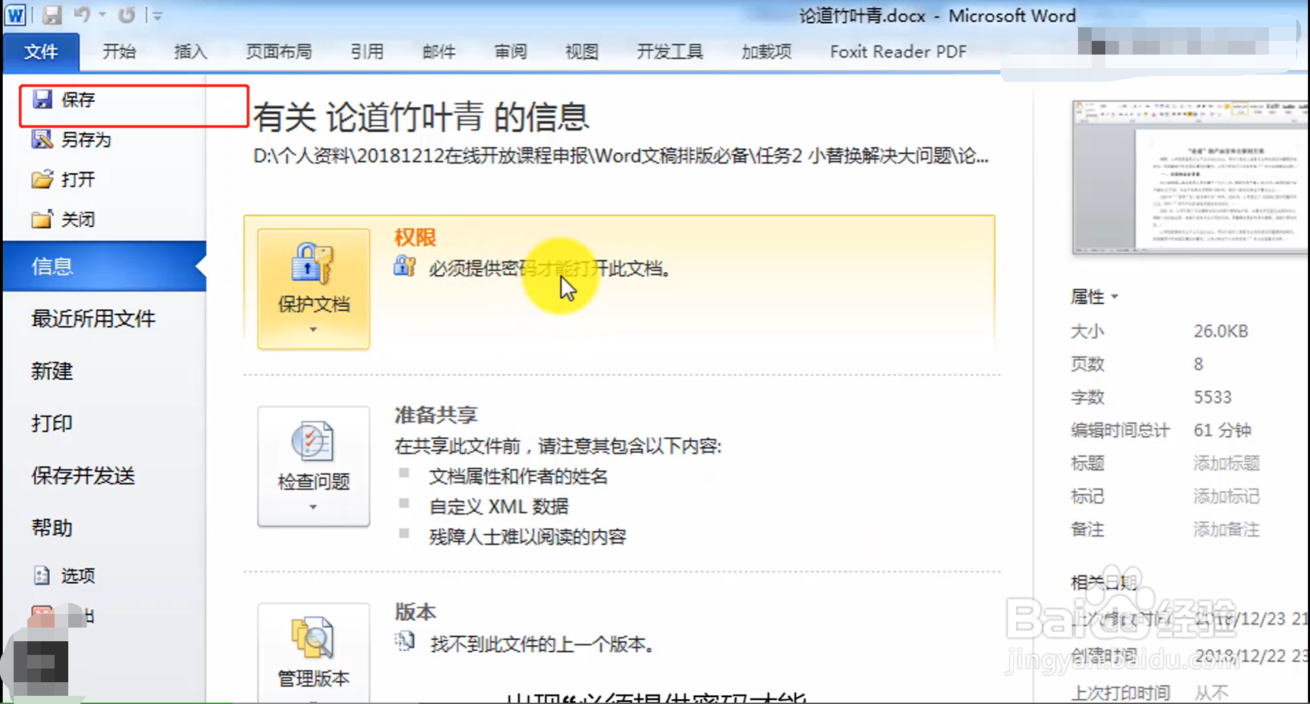
Task: Click the 关闭 folder icon
Action: 42,219
